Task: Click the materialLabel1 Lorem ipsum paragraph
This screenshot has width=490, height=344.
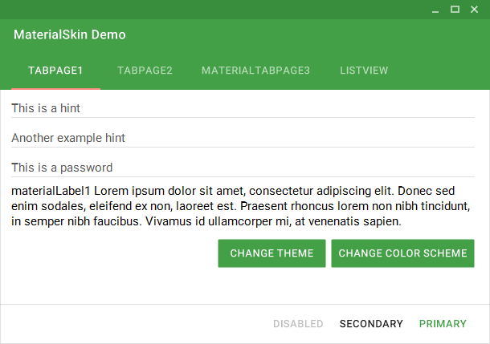Action: point(239,206)
